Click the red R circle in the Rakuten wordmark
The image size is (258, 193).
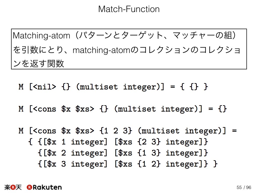point(29,187)
